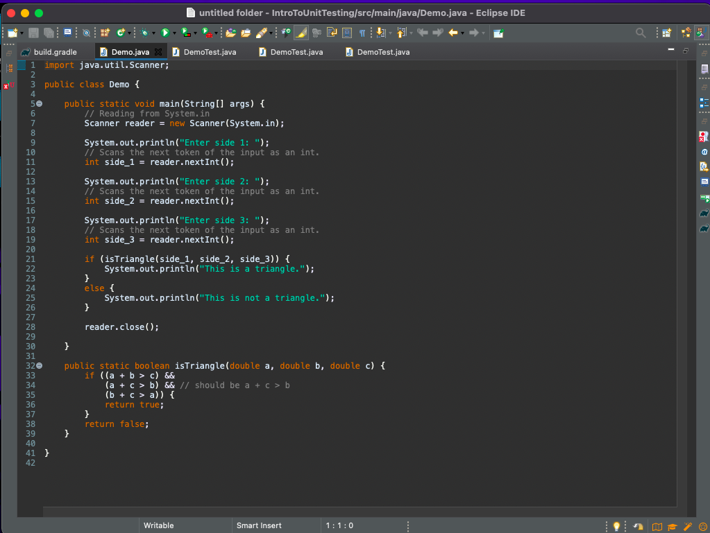Click the Search flashlight icon
710x533 pixels.
point(261,33)
